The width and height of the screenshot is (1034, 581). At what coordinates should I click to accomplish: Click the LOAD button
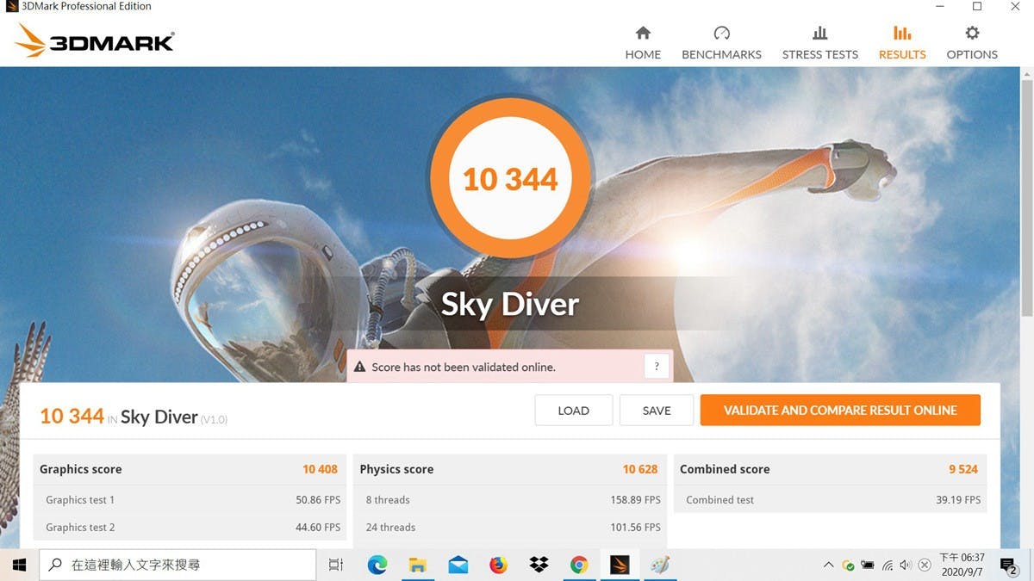click(x=574, y=411)
